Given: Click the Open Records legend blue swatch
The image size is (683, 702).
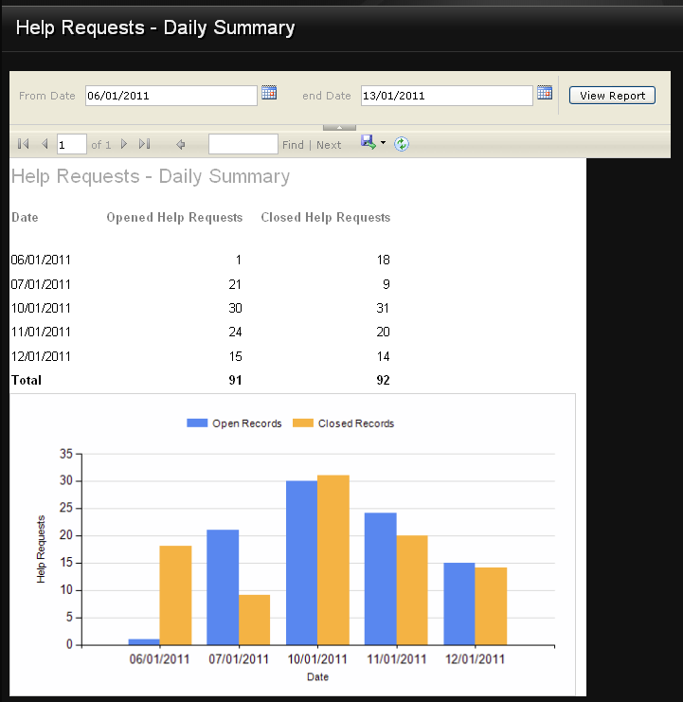Looking at the screenshot, I should point(197,423).
